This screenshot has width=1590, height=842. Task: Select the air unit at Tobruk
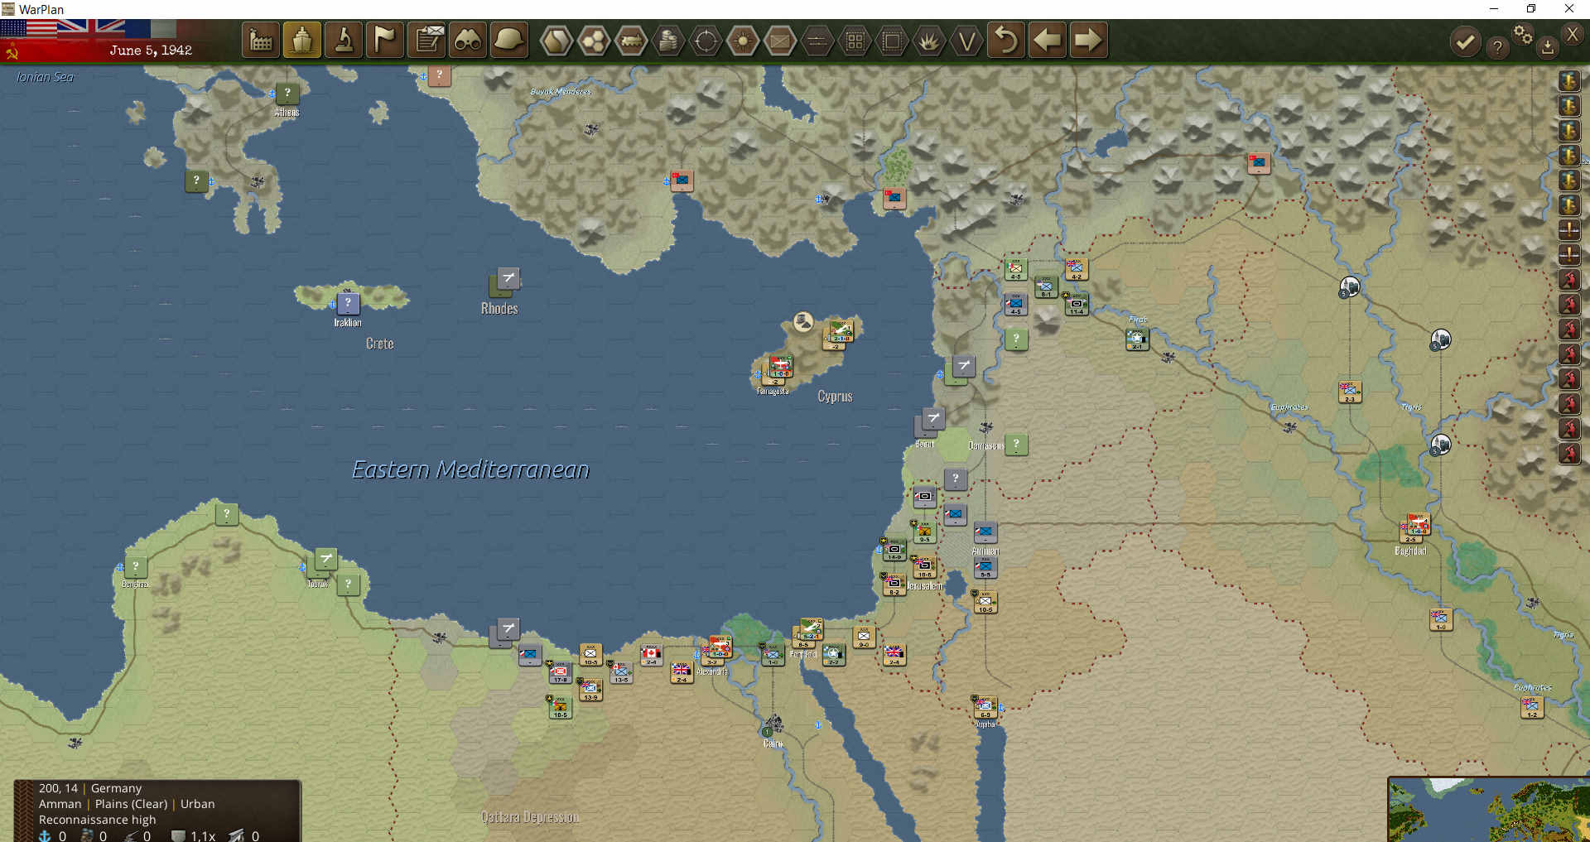(325, 559)
